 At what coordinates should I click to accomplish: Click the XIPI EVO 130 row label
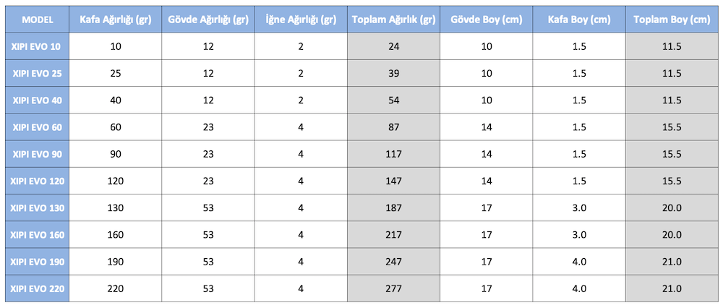point(37,208)
